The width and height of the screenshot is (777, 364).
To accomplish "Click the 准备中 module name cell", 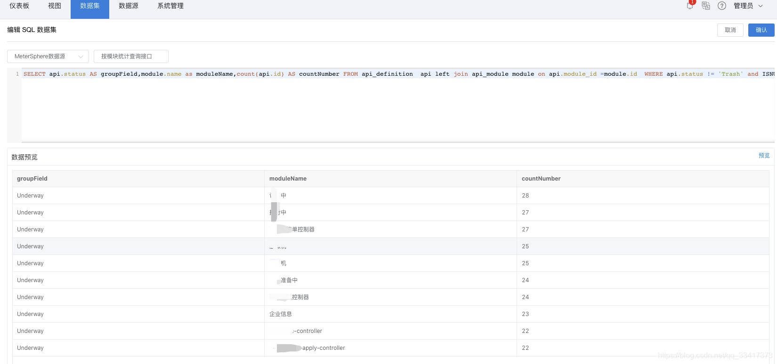I will [390, 280].
